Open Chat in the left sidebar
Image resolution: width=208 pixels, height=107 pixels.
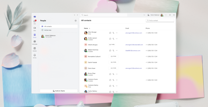point(35,22)
